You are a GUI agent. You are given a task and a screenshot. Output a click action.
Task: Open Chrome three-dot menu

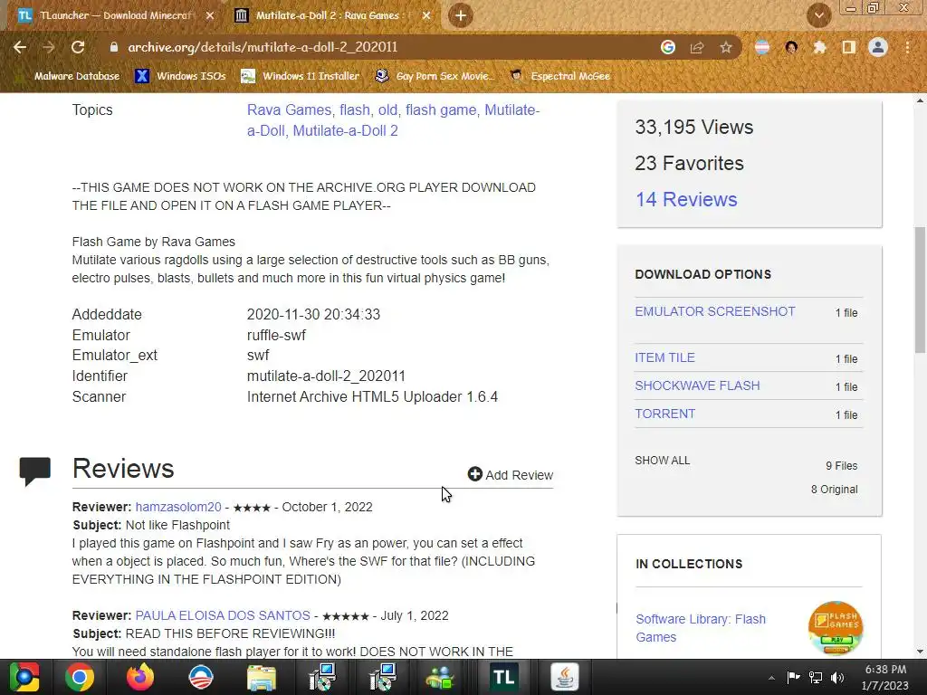pos(907,47)
